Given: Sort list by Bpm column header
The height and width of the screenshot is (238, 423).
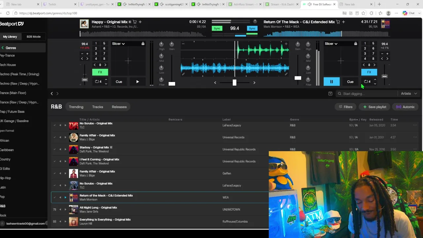Looking at the screenshot, I should pyautogui.click(x=353, y=119).
